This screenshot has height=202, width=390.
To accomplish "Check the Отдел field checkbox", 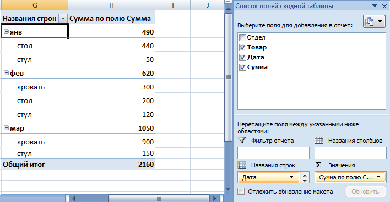I will coord(242,37).
